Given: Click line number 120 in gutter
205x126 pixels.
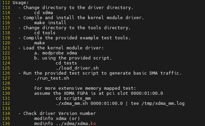Looking at the screenshot, I should pos(6,43).
